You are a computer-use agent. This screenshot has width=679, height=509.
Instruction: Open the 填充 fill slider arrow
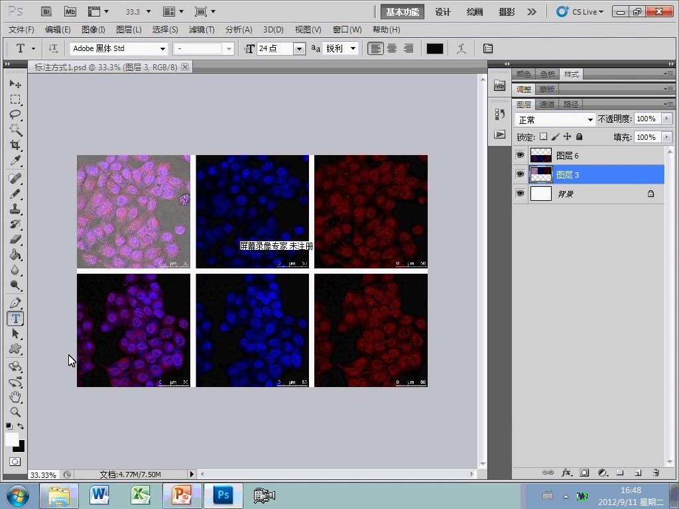coord(667,137)
